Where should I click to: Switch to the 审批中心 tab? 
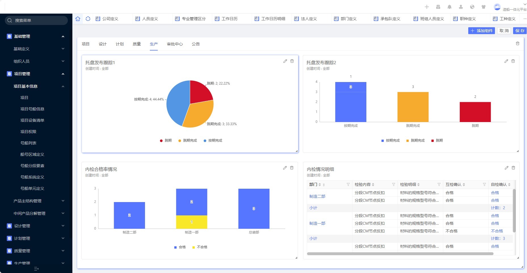175,44
